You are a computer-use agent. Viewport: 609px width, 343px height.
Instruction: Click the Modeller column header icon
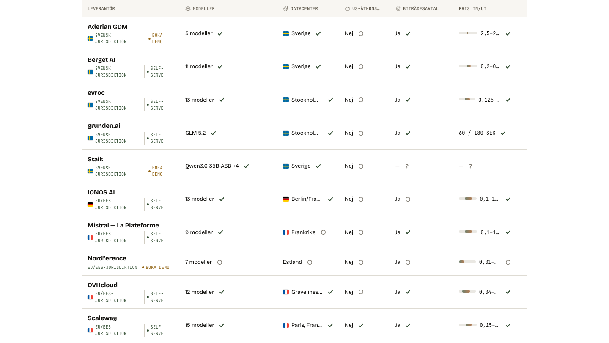188,9
